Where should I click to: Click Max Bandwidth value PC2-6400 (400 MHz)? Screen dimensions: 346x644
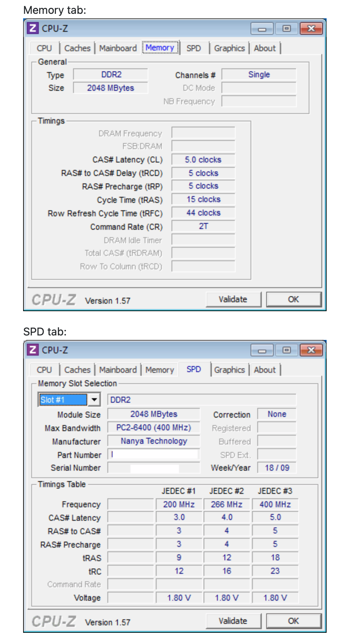tap(154, 427)
